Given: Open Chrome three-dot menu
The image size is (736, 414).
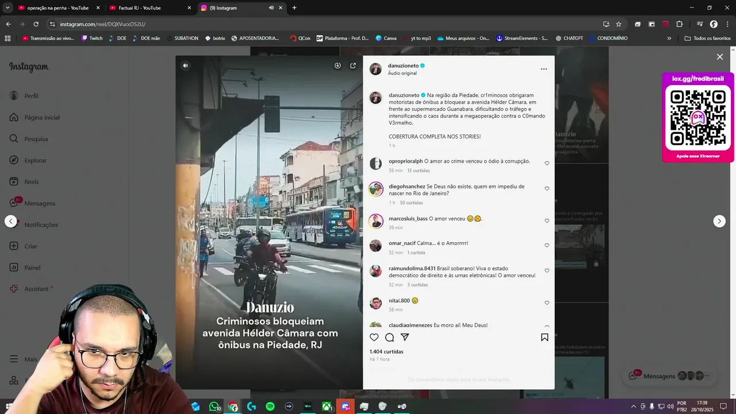Looking at the screenshot, I should coord(727,24).
